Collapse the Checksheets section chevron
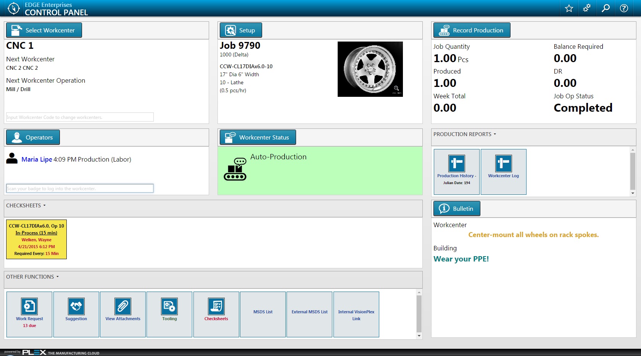Image resolution: width=641 pixels, height=356 pixels. click(44, 205)
